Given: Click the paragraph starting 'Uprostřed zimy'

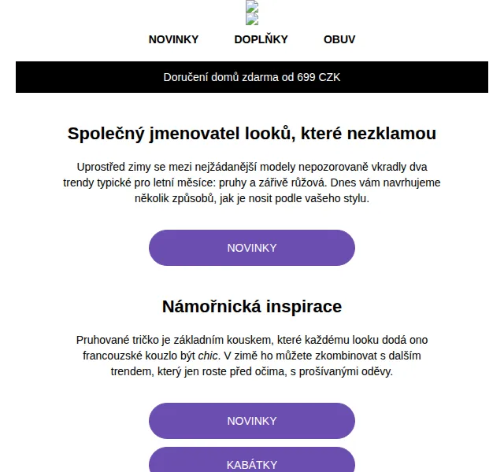Looking at the screenshot, I should (252, 183).
